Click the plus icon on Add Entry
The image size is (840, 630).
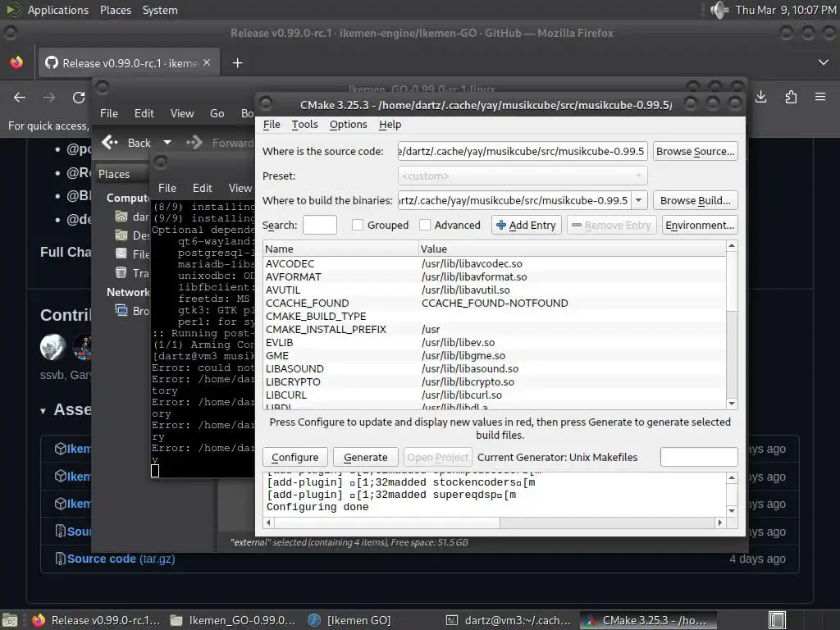501,225
